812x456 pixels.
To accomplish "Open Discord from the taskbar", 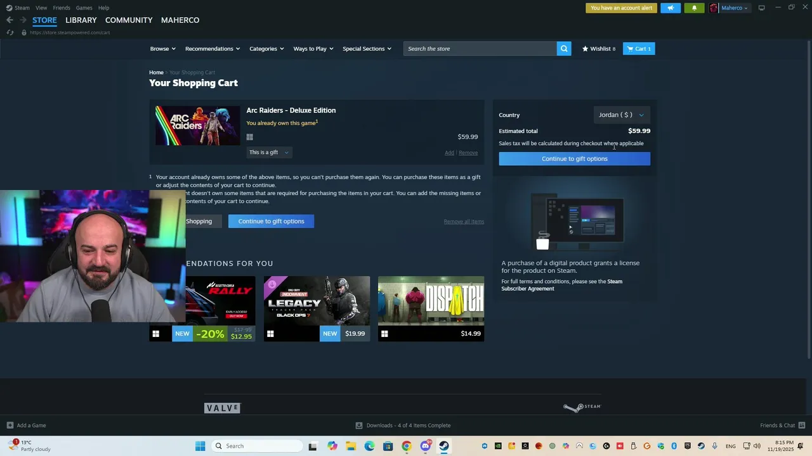I will pos(426,446).
